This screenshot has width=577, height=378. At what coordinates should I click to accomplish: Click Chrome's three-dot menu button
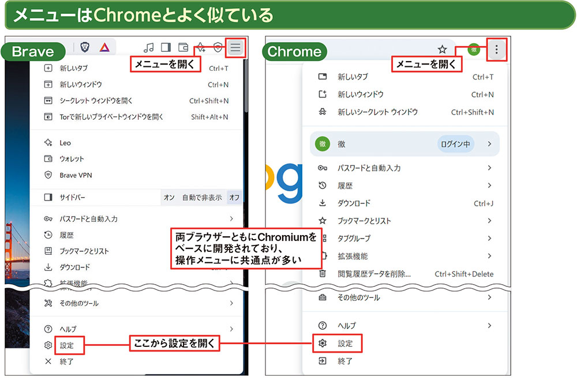pos(496,50)
